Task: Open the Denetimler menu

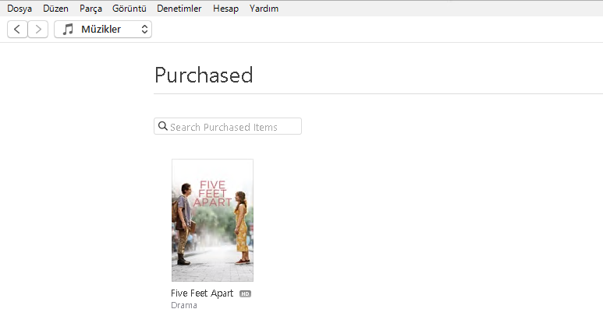Action: pos(179,9)
